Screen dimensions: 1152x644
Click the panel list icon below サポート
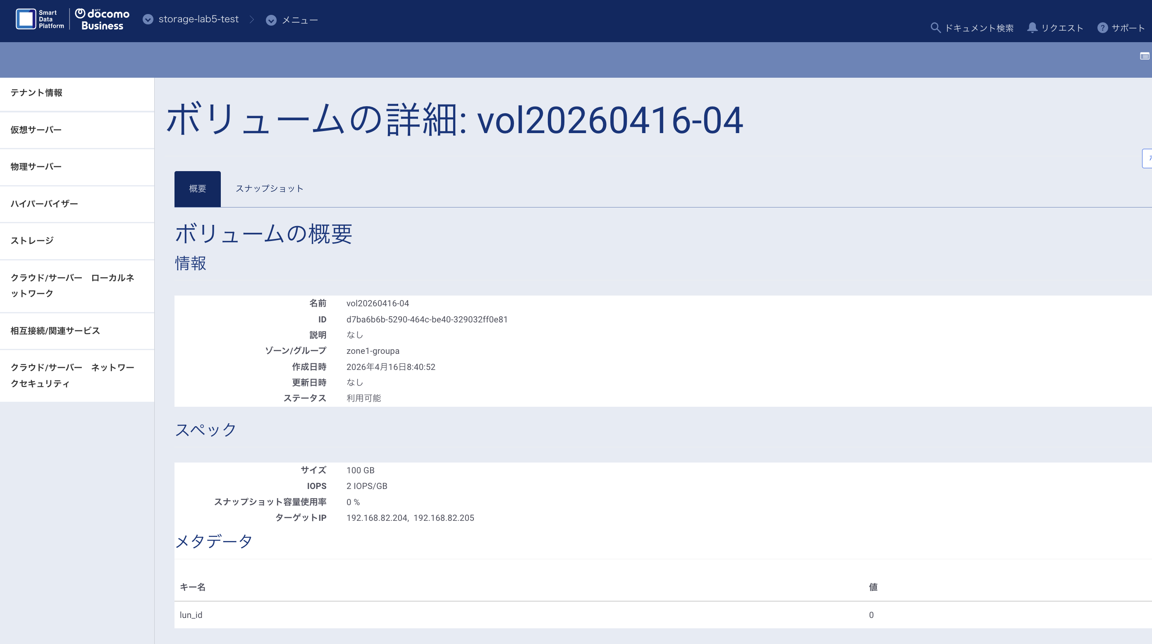pyautogui.click(x=1145, y=56)
